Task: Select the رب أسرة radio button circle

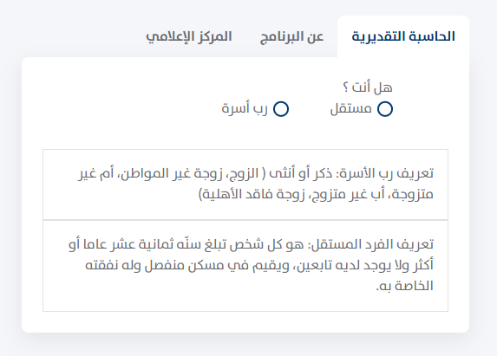Action: (x=281, y=109)
